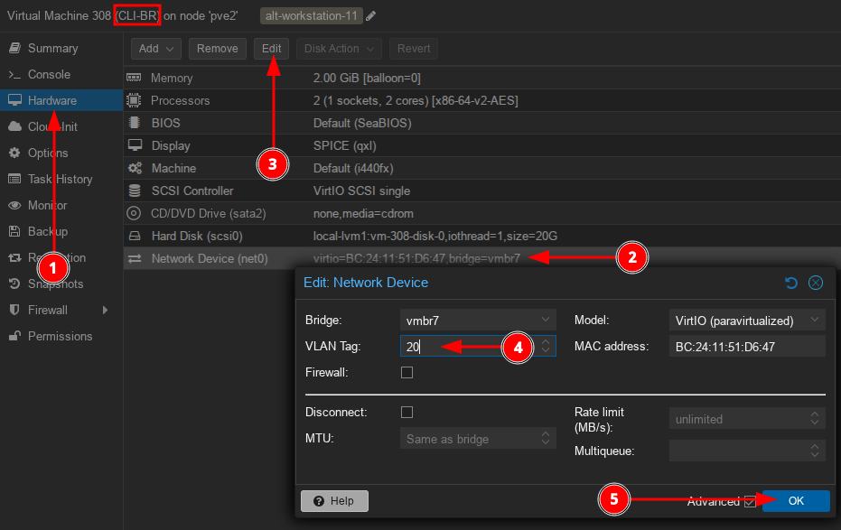Image resolution: width=841 pixels, height=530 pixels.
Task: Select the Memory hardware row
Action: click(172, 79)
